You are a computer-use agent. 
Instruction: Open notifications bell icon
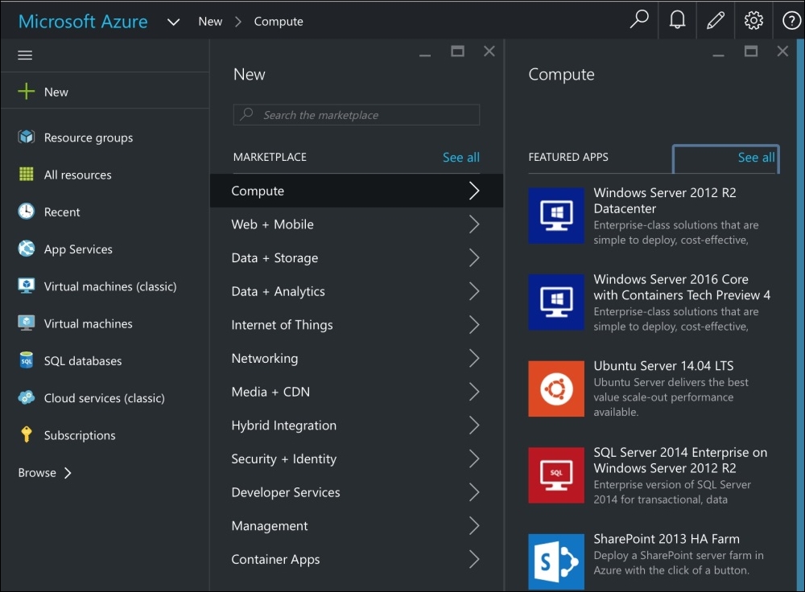677,20
